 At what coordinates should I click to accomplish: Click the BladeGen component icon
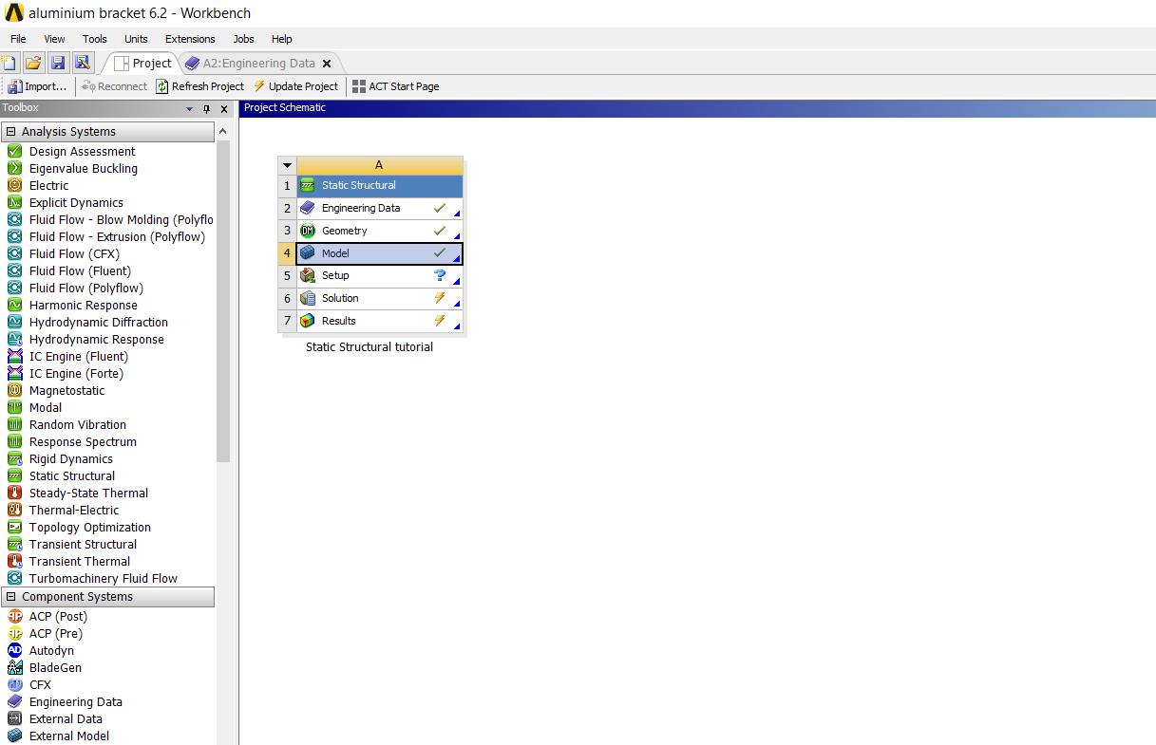14,667
